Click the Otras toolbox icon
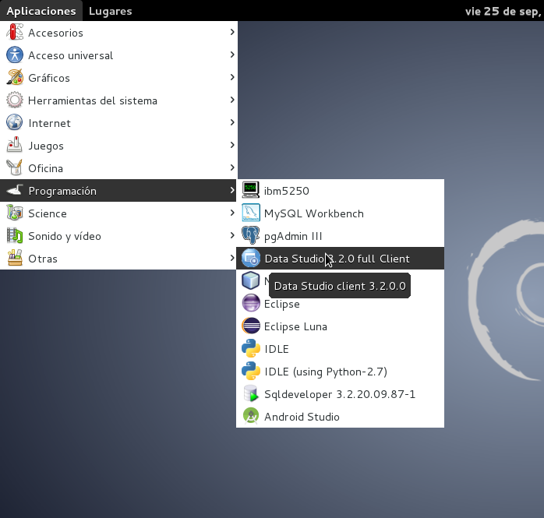 point(15,259)
